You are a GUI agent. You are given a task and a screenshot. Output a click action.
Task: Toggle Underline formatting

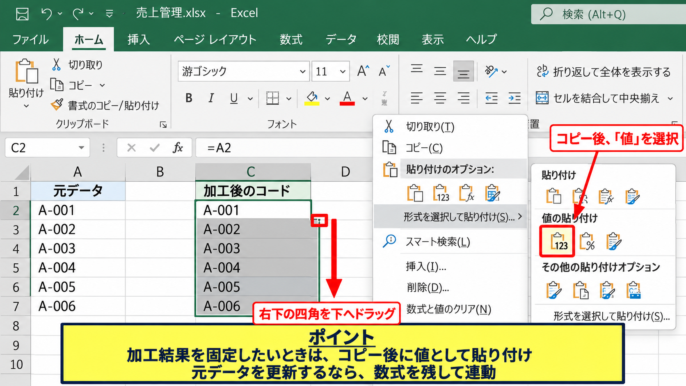[234, 98]
